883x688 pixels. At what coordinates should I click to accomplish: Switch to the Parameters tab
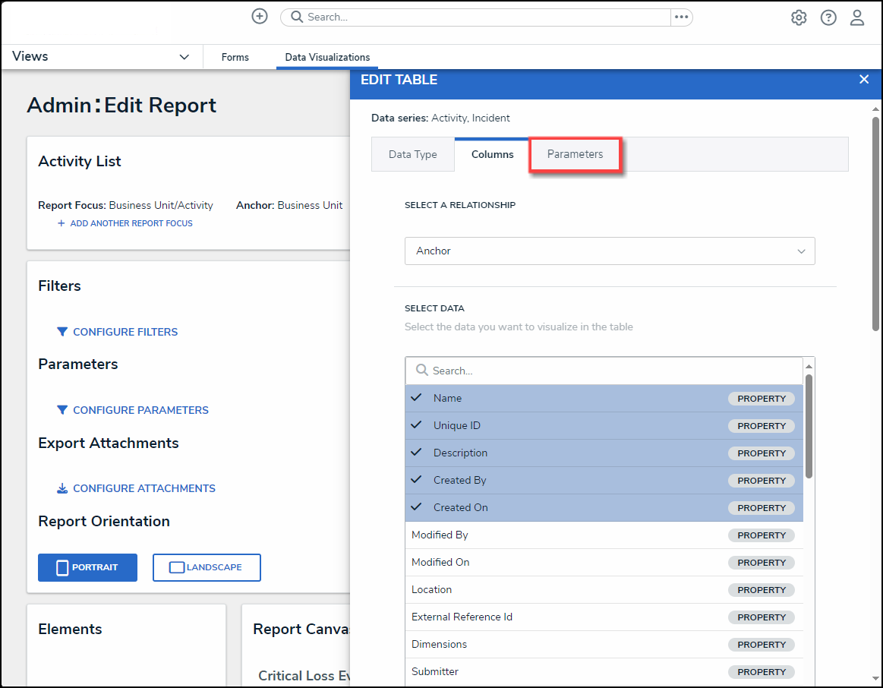coord(575,154)
